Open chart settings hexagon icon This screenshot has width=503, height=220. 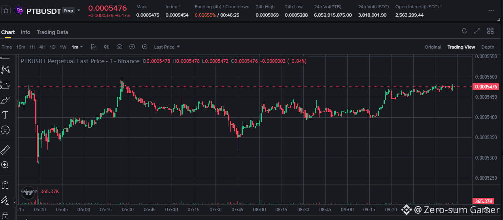145,47
